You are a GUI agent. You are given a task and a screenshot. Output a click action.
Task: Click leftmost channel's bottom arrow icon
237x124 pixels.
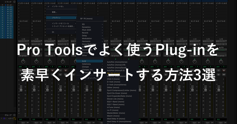(28, 123)
